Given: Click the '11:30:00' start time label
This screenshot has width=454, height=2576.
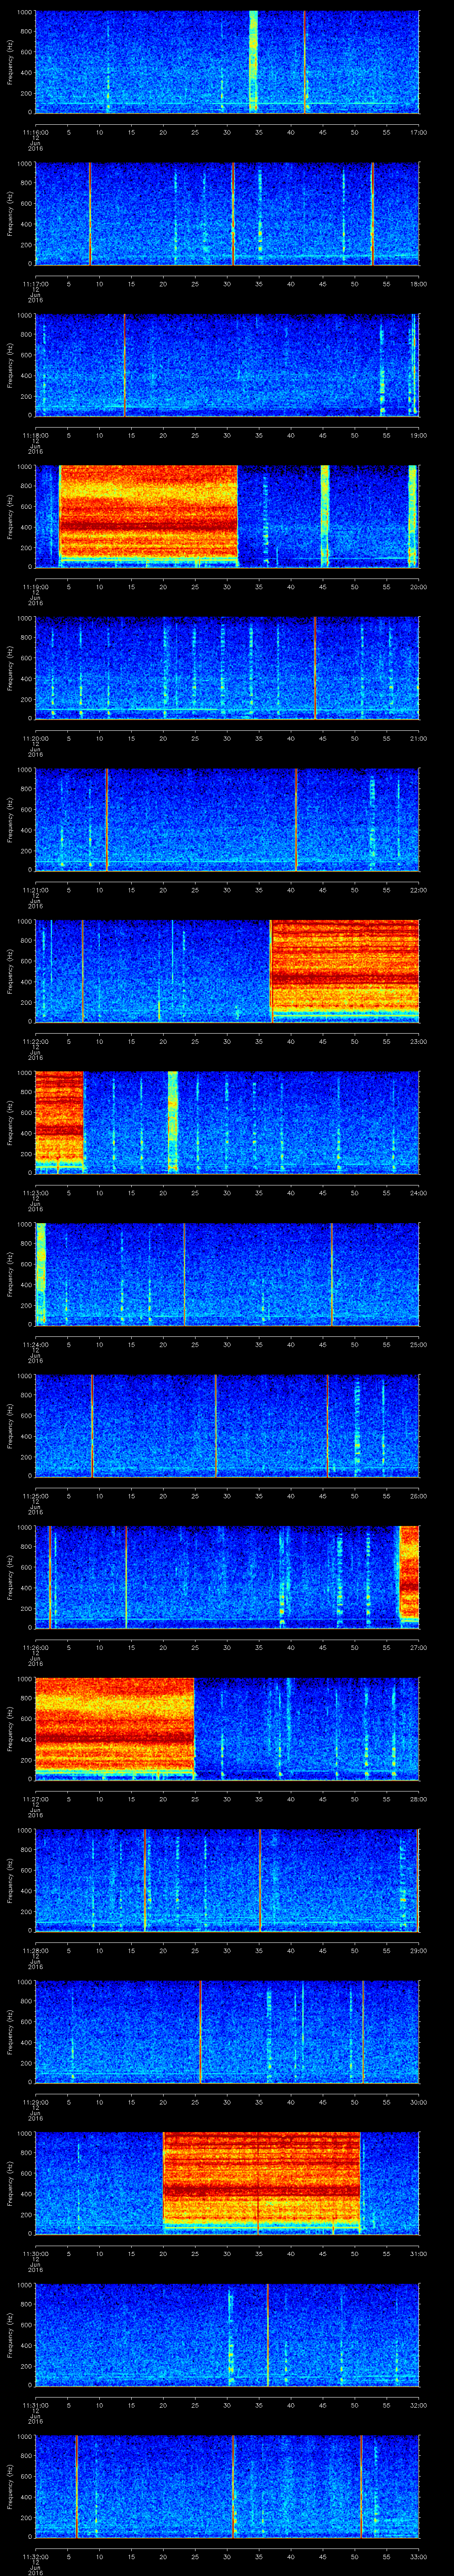Looking at the screenshot, I should [35, 2253].
